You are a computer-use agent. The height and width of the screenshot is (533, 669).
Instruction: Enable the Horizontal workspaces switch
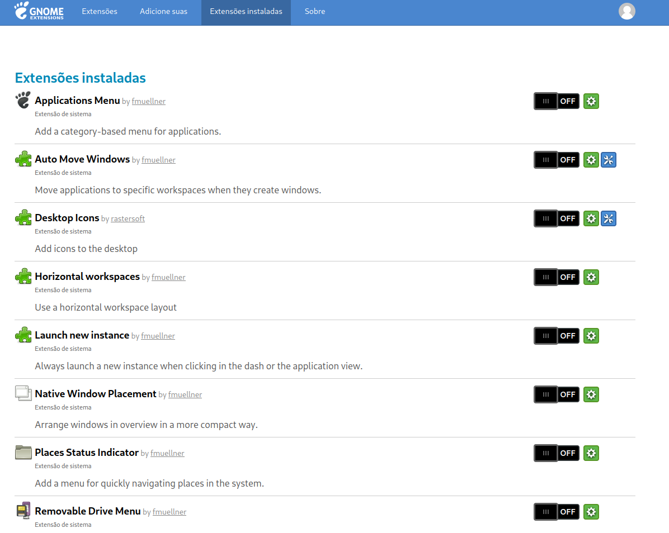[x=557, y=277]
